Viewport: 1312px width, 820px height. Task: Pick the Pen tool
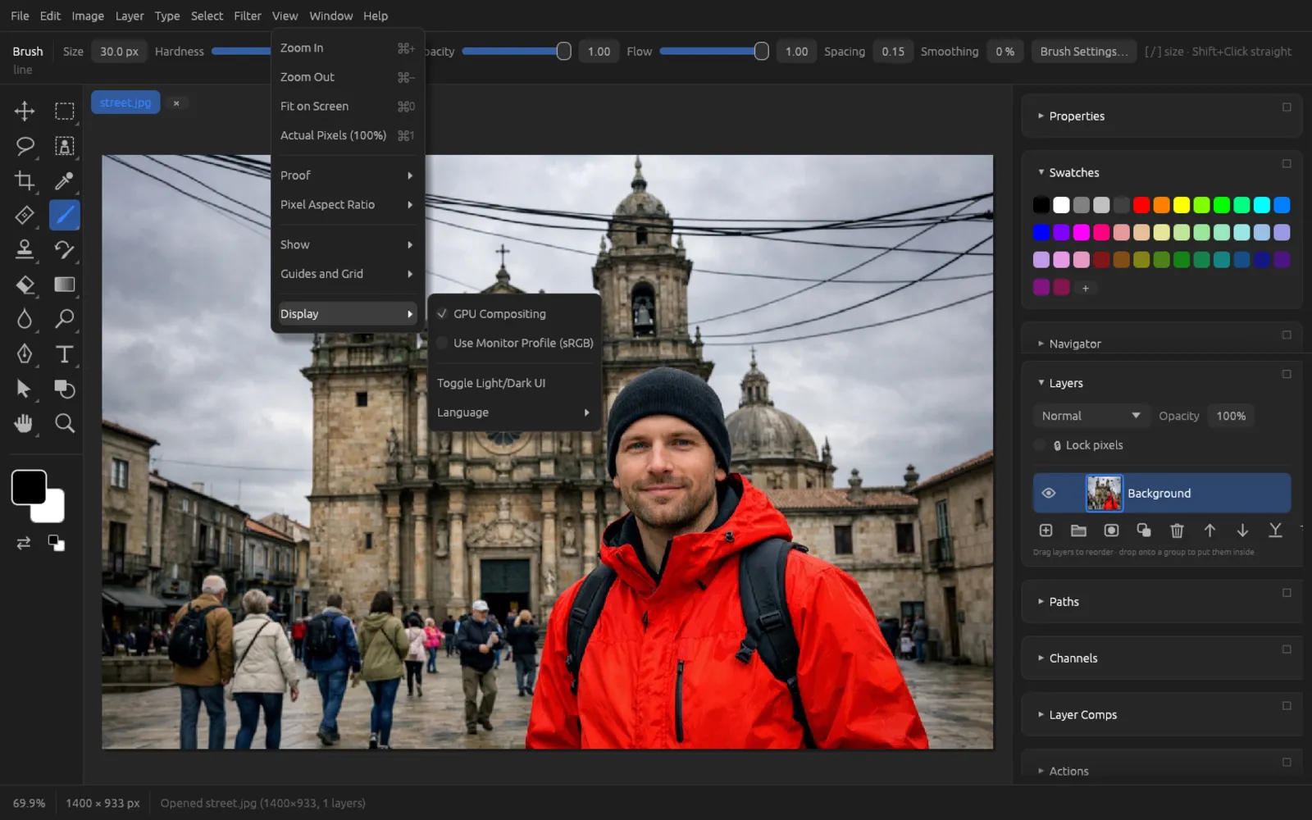click(25, 353)
